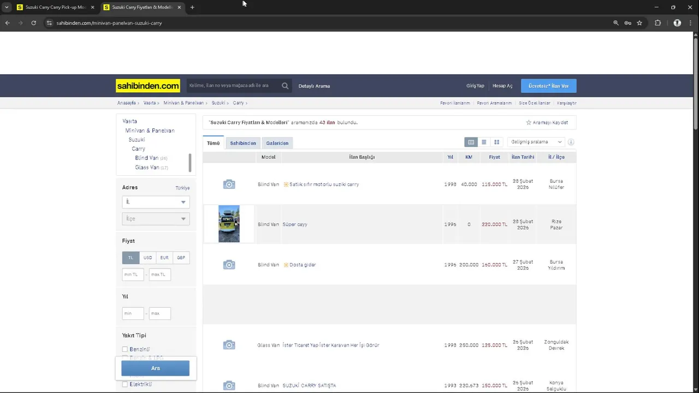
Task: Check the Elektrikli fuel type
Action: click(125, 384)
